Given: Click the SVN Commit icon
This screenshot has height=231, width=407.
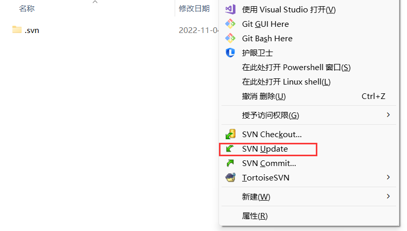Looking at the screenshot, I should [x=230, y=163].
